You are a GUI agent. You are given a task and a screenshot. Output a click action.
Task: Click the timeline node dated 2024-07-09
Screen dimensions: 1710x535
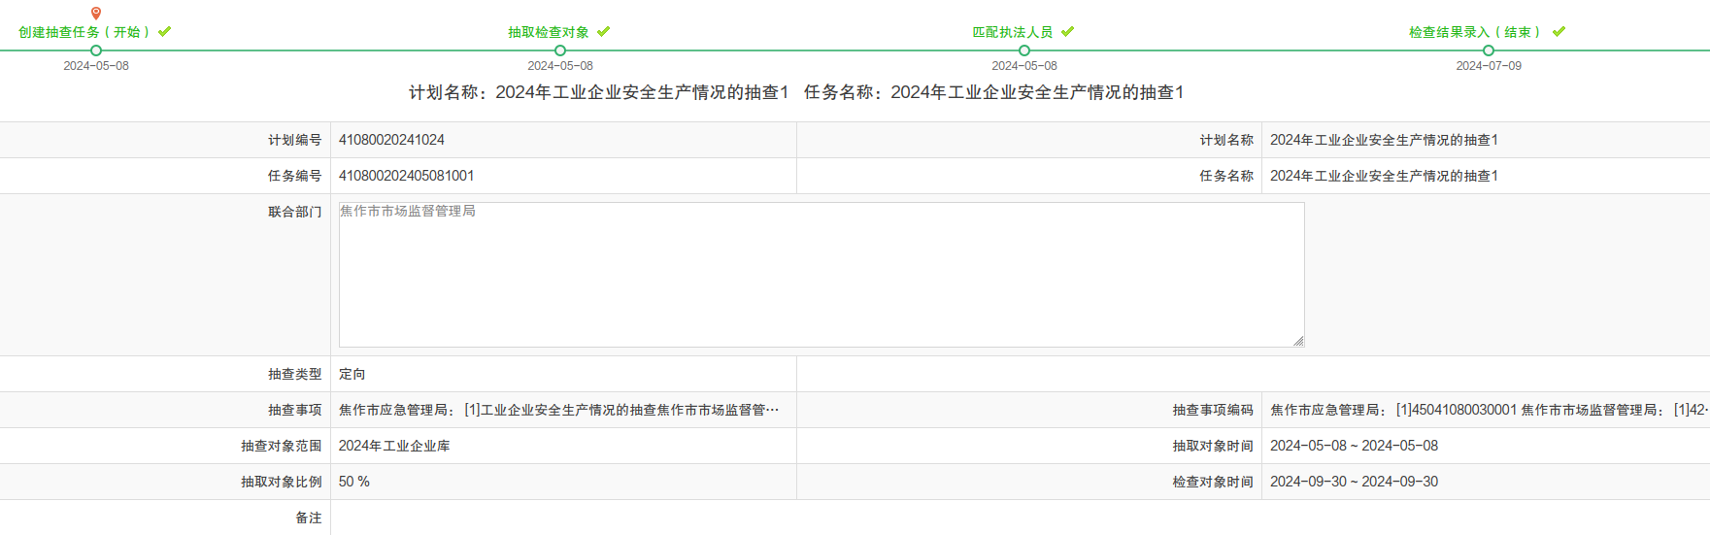click(1489, 50)
